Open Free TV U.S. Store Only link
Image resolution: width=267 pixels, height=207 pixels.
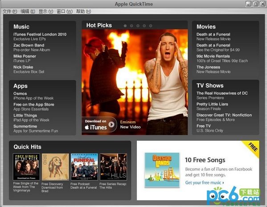click(210, 128)
